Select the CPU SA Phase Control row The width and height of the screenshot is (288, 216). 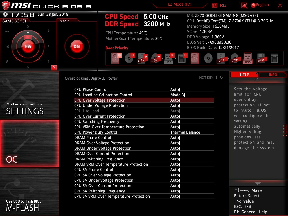click(144, 170)
